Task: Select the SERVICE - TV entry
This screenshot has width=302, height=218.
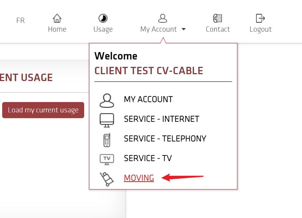Action: (148, 158)
